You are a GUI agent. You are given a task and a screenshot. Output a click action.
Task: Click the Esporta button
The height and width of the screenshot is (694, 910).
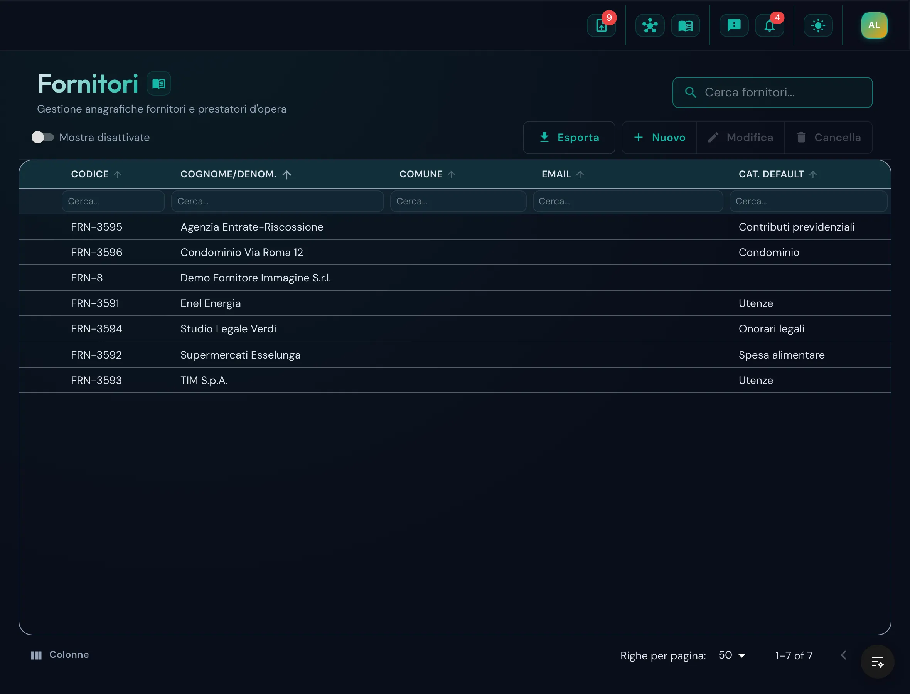tap(569, 138)
